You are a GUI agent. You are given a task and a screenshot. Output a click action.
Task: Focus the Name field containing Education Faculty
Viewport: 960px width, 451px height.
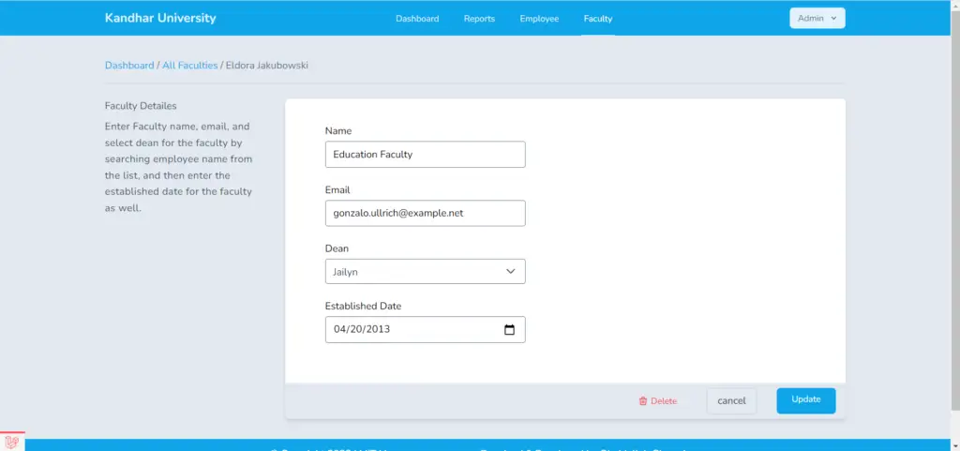click(425, 155)
